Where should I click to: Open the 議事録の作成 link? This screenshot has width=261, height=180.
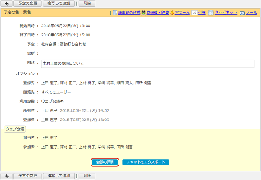[129, 13]
